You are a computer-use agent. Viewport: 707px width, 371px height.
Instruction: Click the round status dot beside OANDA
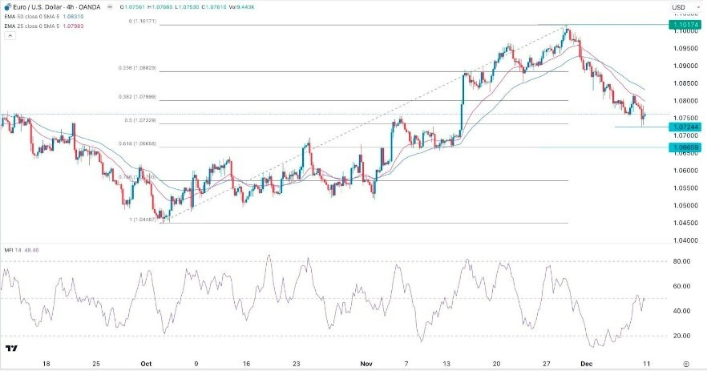tap(108, 7)
